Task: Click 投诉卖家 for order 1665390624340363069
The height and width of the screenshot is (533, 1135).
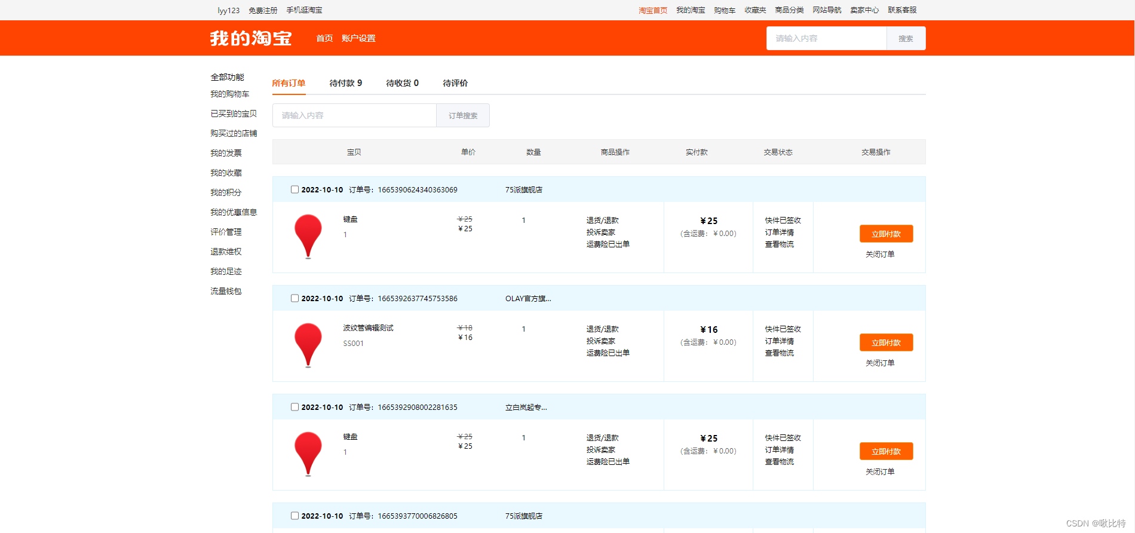Action: [x=600, y=232]
